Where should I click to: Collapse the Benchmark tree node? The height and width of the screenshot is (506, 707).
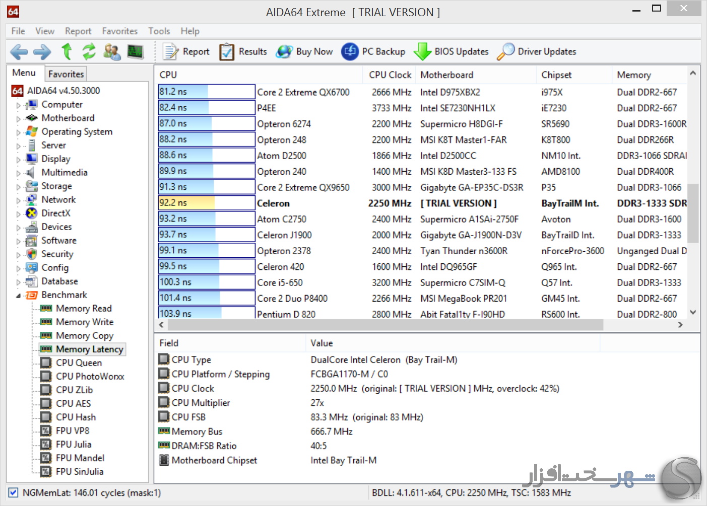coord(19,296)
